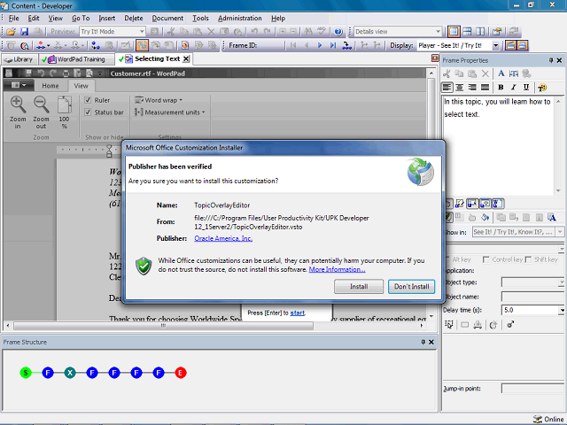The width and height of the screenshot is (567, 425).
Task: Select red E end frame node
Action: 181,373
